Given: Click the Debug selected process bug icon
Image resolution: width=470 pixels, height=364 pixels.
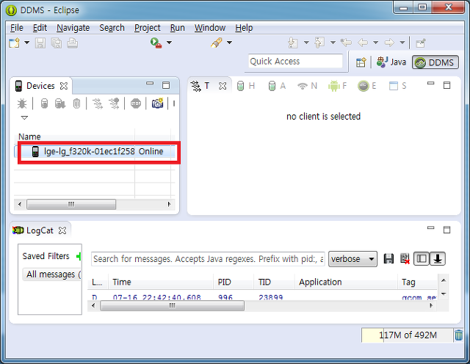Looking at the screenshot, I should tap(22, 103).
